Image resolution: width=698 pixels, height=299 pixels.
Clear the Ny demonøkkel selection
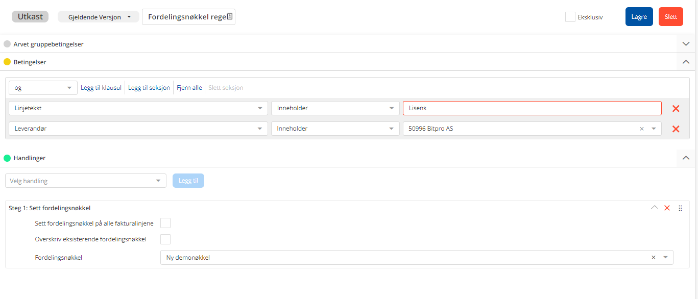pyautogui.click(x=654, y=258)
